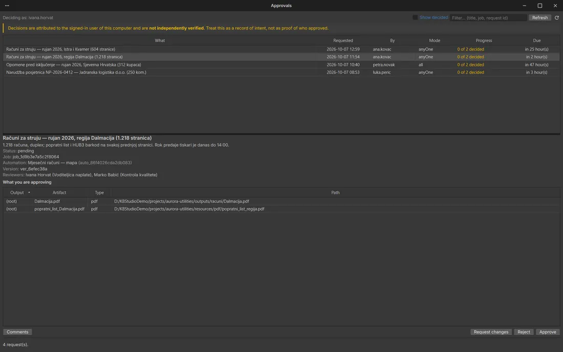Select Narudžba posjetnica NP-2026-0412 row
This screenshot has width=563, height=352.
point(281,72)
